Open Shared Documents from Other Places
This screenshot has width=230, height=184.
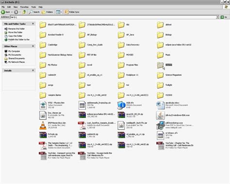pyautogui.click(x=16, y=58)
